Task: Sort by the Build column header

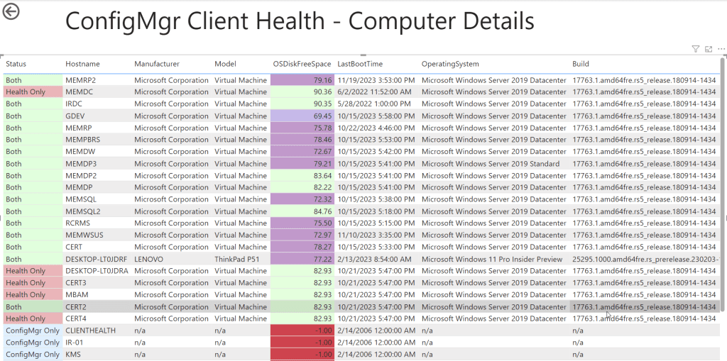Action: point(581,64)
